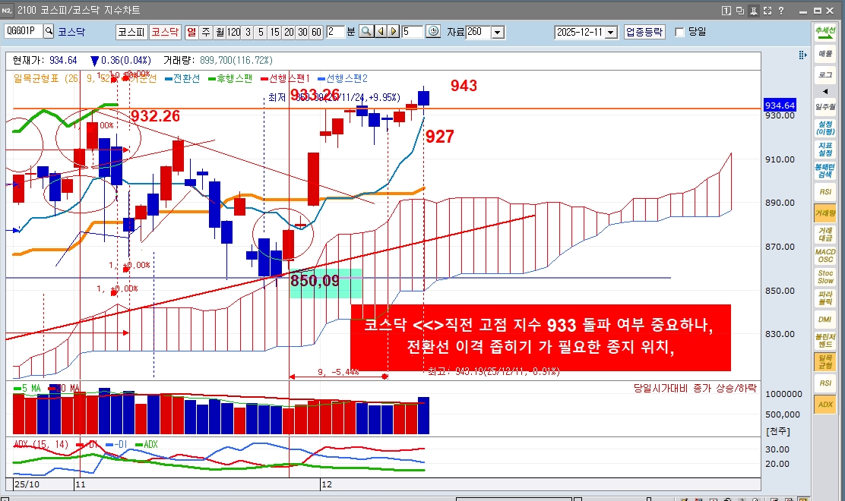This screenshot has width=845, height=501.
Task: Select the 3 minute interval button
Action: click(x=248, y=32)
